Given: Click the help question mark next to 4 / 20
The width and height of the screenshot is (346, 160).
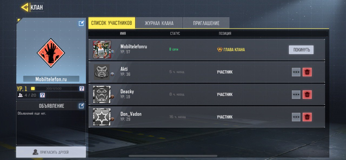Looking at the screenshot, I should point(42,95).
